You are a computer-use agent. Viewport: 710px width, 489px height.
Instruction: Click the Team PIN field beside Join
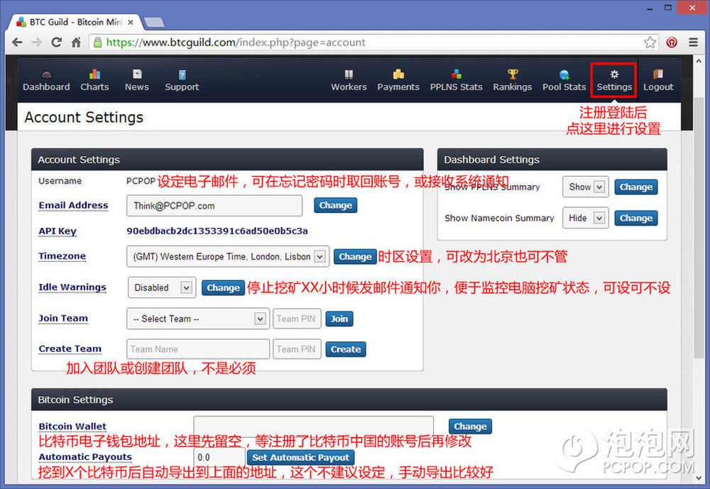tap(297, 319)
